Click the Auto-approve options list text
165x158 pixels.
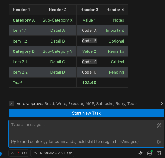click(91, 104)
